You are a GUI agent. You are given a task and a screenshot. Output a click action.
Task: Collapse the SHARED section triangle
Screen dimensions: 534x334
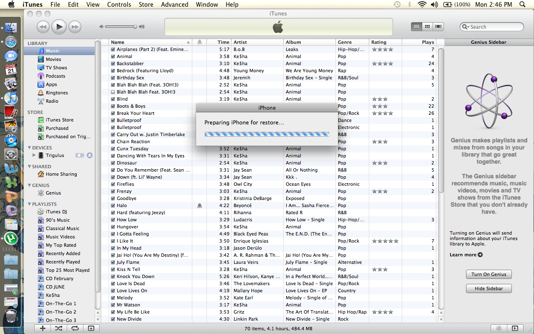click(x=29, y=167)
